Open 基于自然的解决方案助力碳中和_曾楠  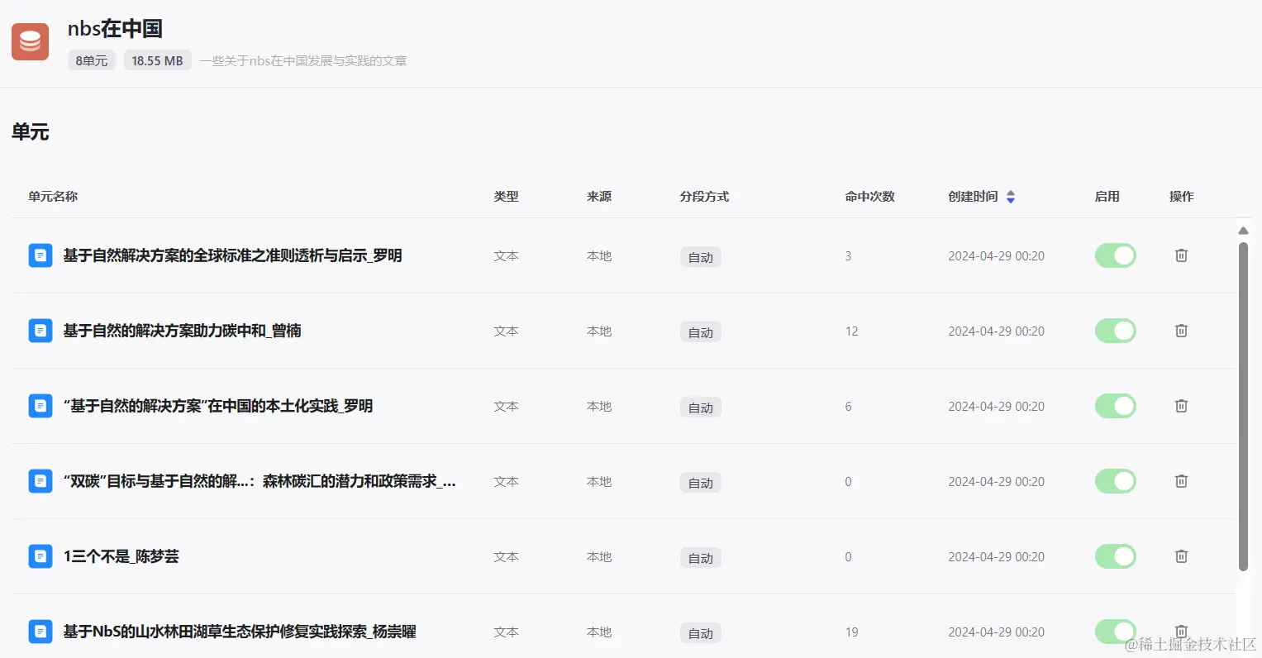[183, 331]
